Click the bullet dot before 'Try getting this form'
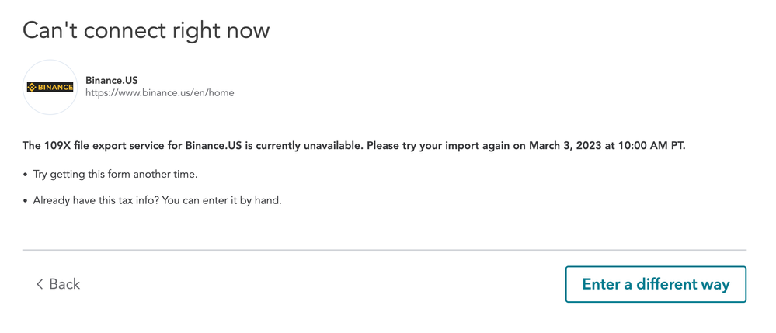Image resolution: width=776 pixels, height=333 pixels. pyautogui.click(x=25, y=175)
